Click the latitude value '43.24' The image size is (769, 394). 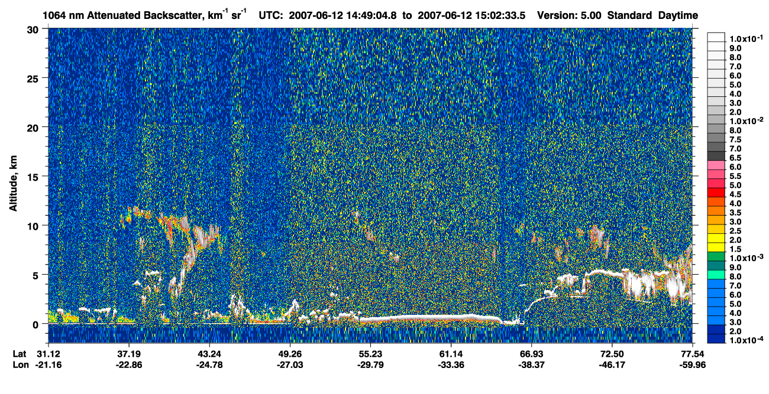209,354
